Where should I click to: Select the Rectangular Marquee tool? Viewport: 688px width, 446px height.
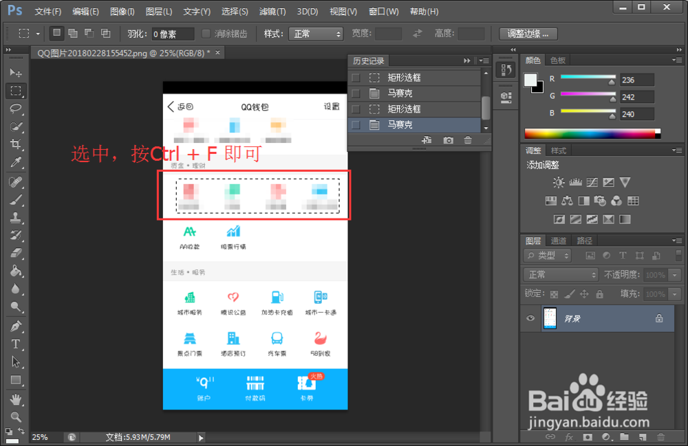pos(16,91)
